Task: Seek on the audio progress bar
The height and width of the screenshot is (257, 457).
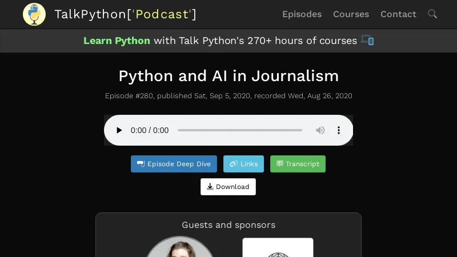Action: coord(239,130)
